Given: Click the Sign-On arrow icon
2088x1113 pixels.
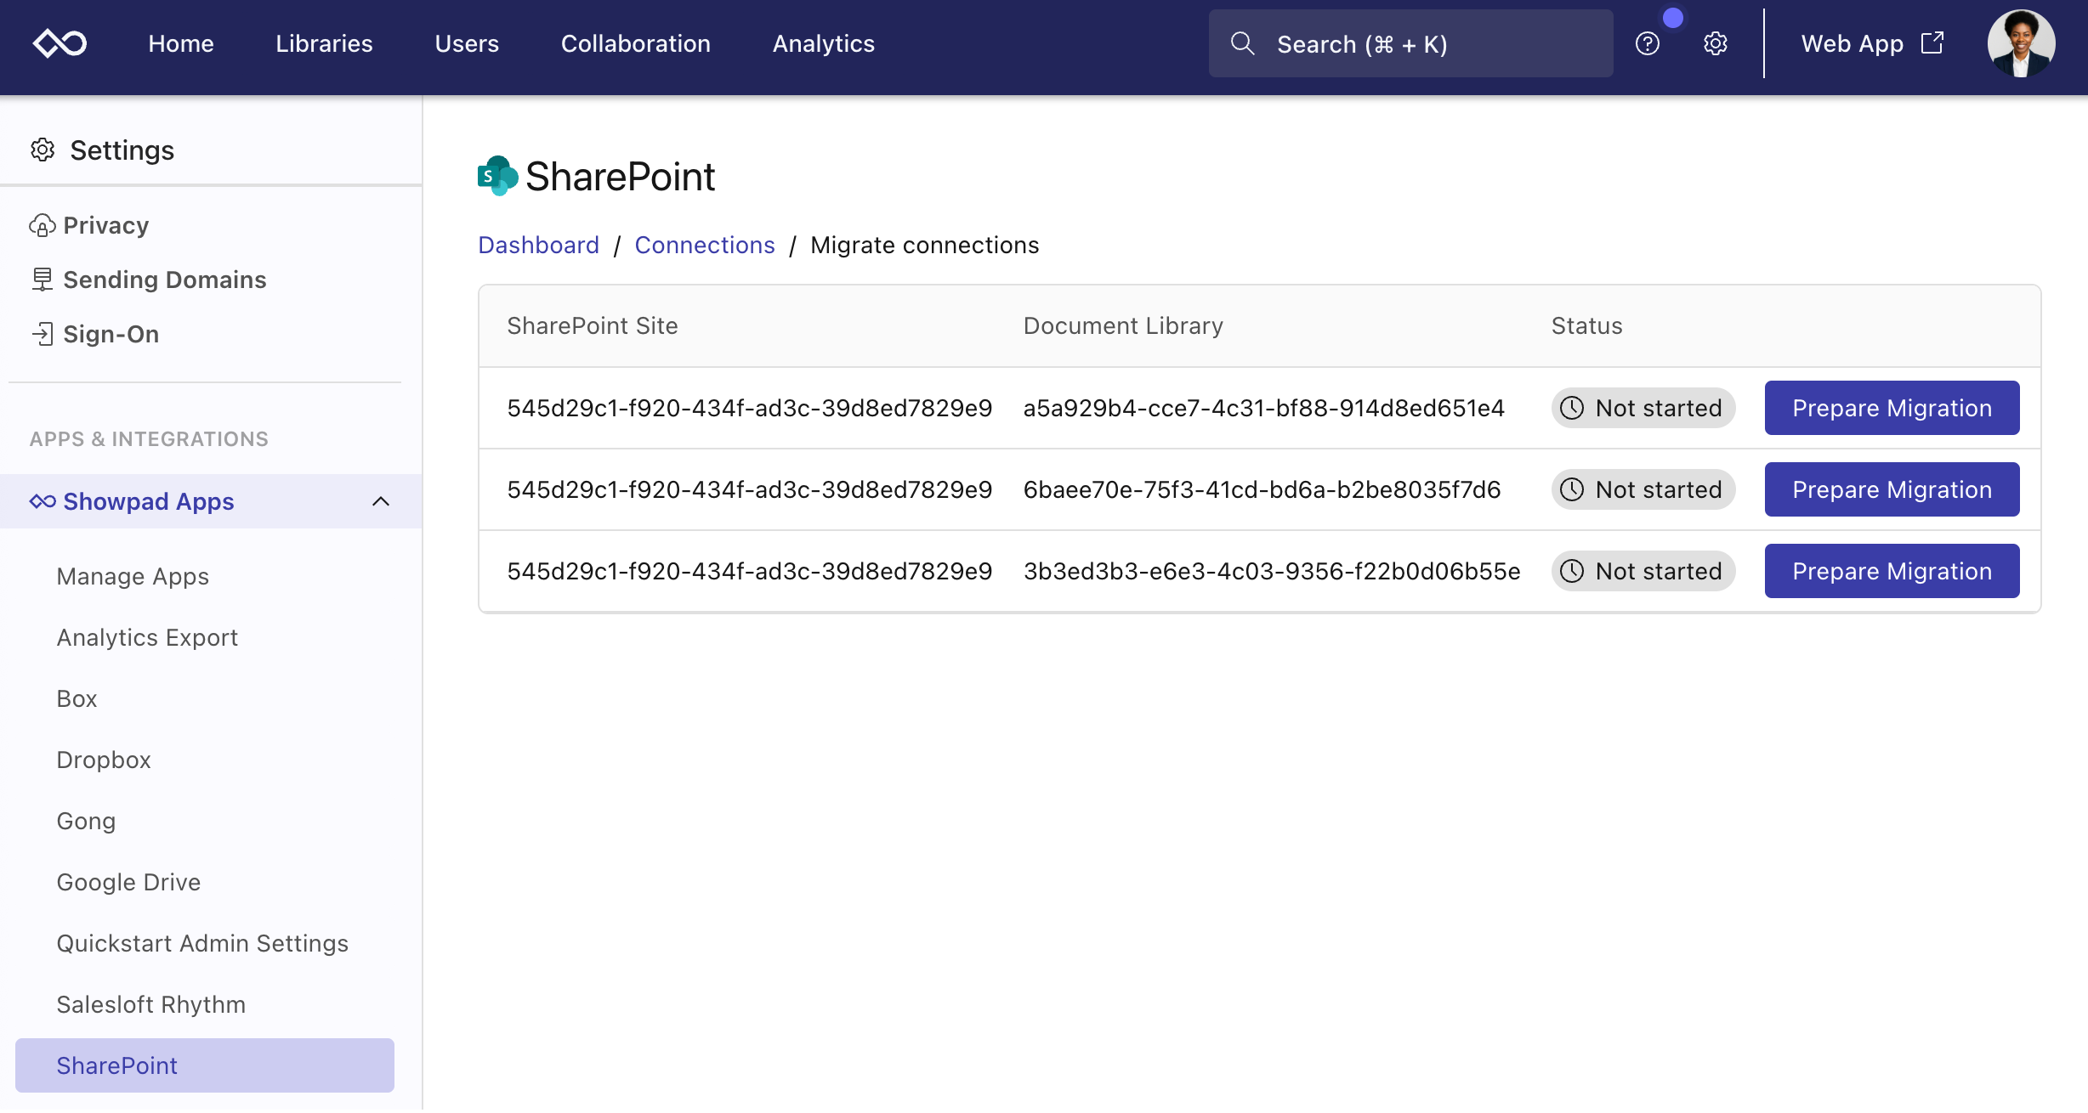Looking at the screenshot, I should coord(42,334).
